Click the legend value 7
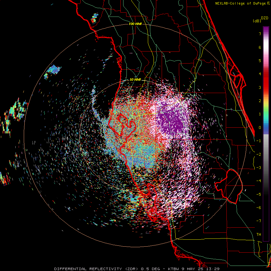Viewport: 271px width, 271px height. coord(260,34)
